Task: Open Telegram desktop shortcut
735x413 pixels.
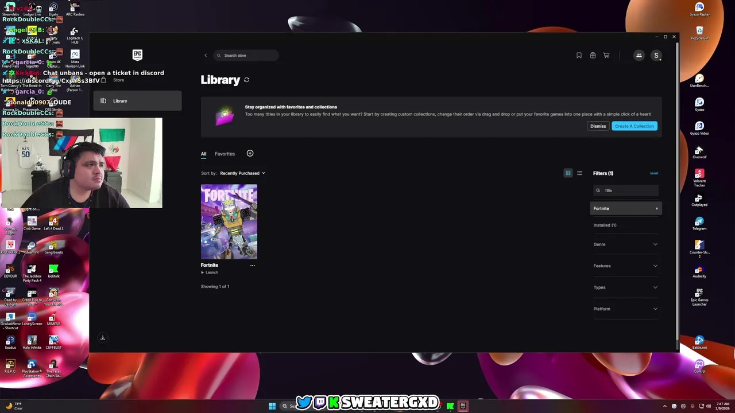Action: (699, 223)
